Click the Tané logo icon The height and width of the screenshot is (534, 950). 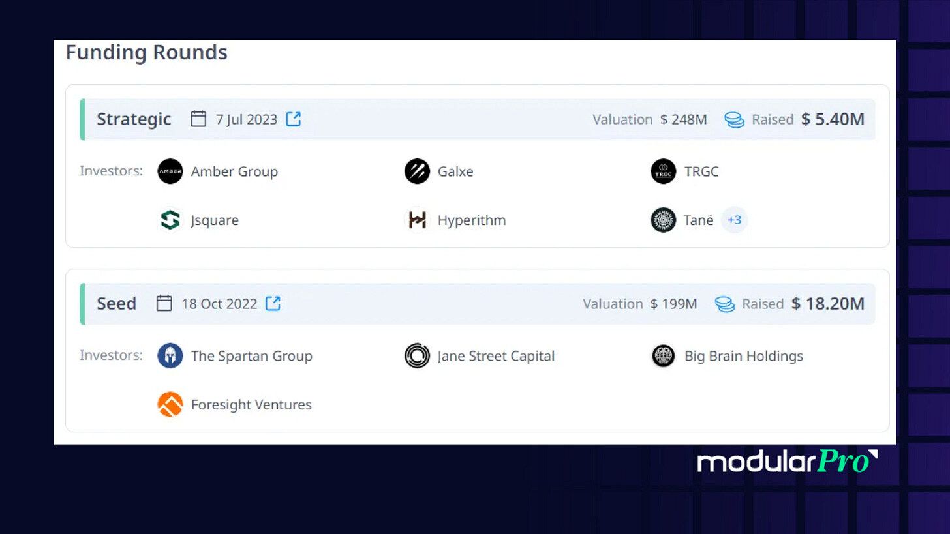pos(664,220)
